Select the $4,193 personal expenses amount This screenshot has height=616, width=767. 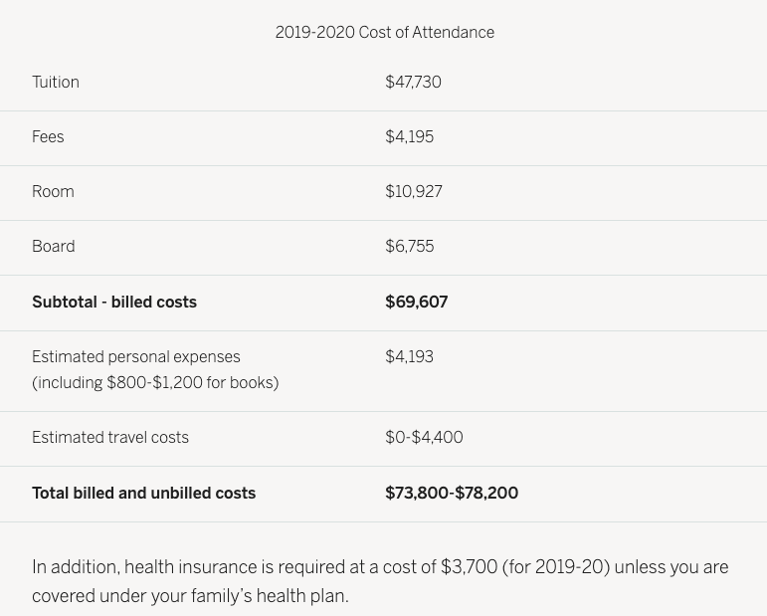409,357
